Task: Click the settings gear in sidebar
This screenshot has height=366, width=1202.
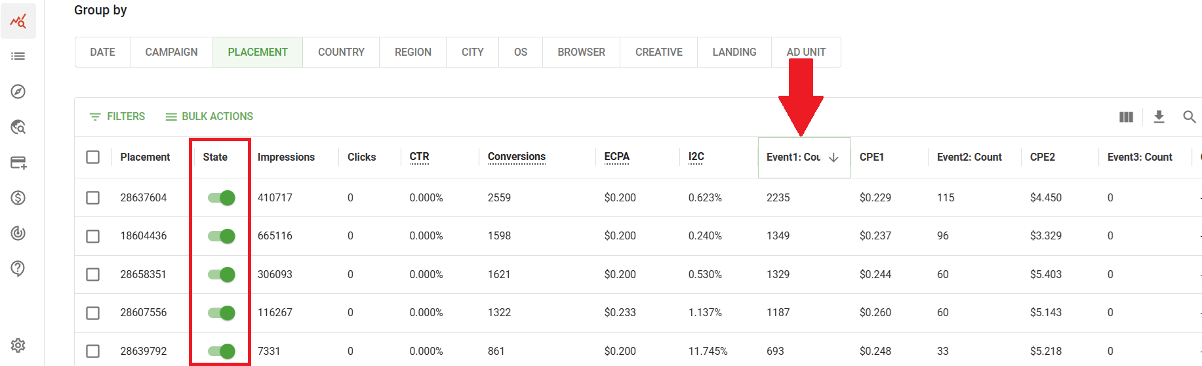Action: pyautogui.click(x=18, y=345)
